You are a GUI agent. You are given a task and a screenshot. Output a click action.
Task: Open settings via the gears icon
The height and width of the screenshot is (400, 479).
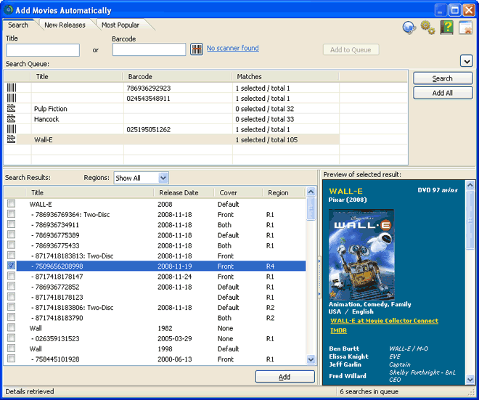pyautogui.click(x=428, y=27)
